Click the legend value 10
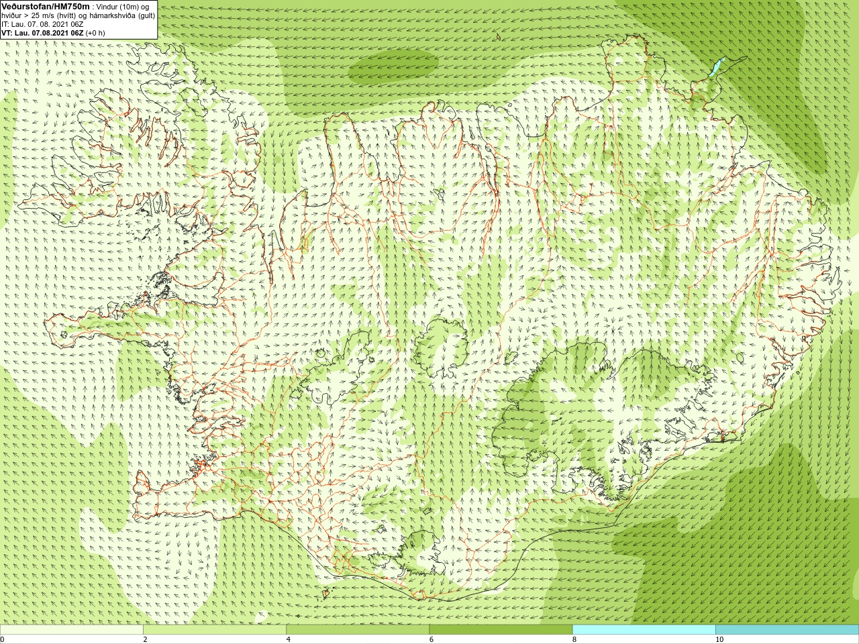The height and width of the screenshot is (644, 859). tap(719, 639)
